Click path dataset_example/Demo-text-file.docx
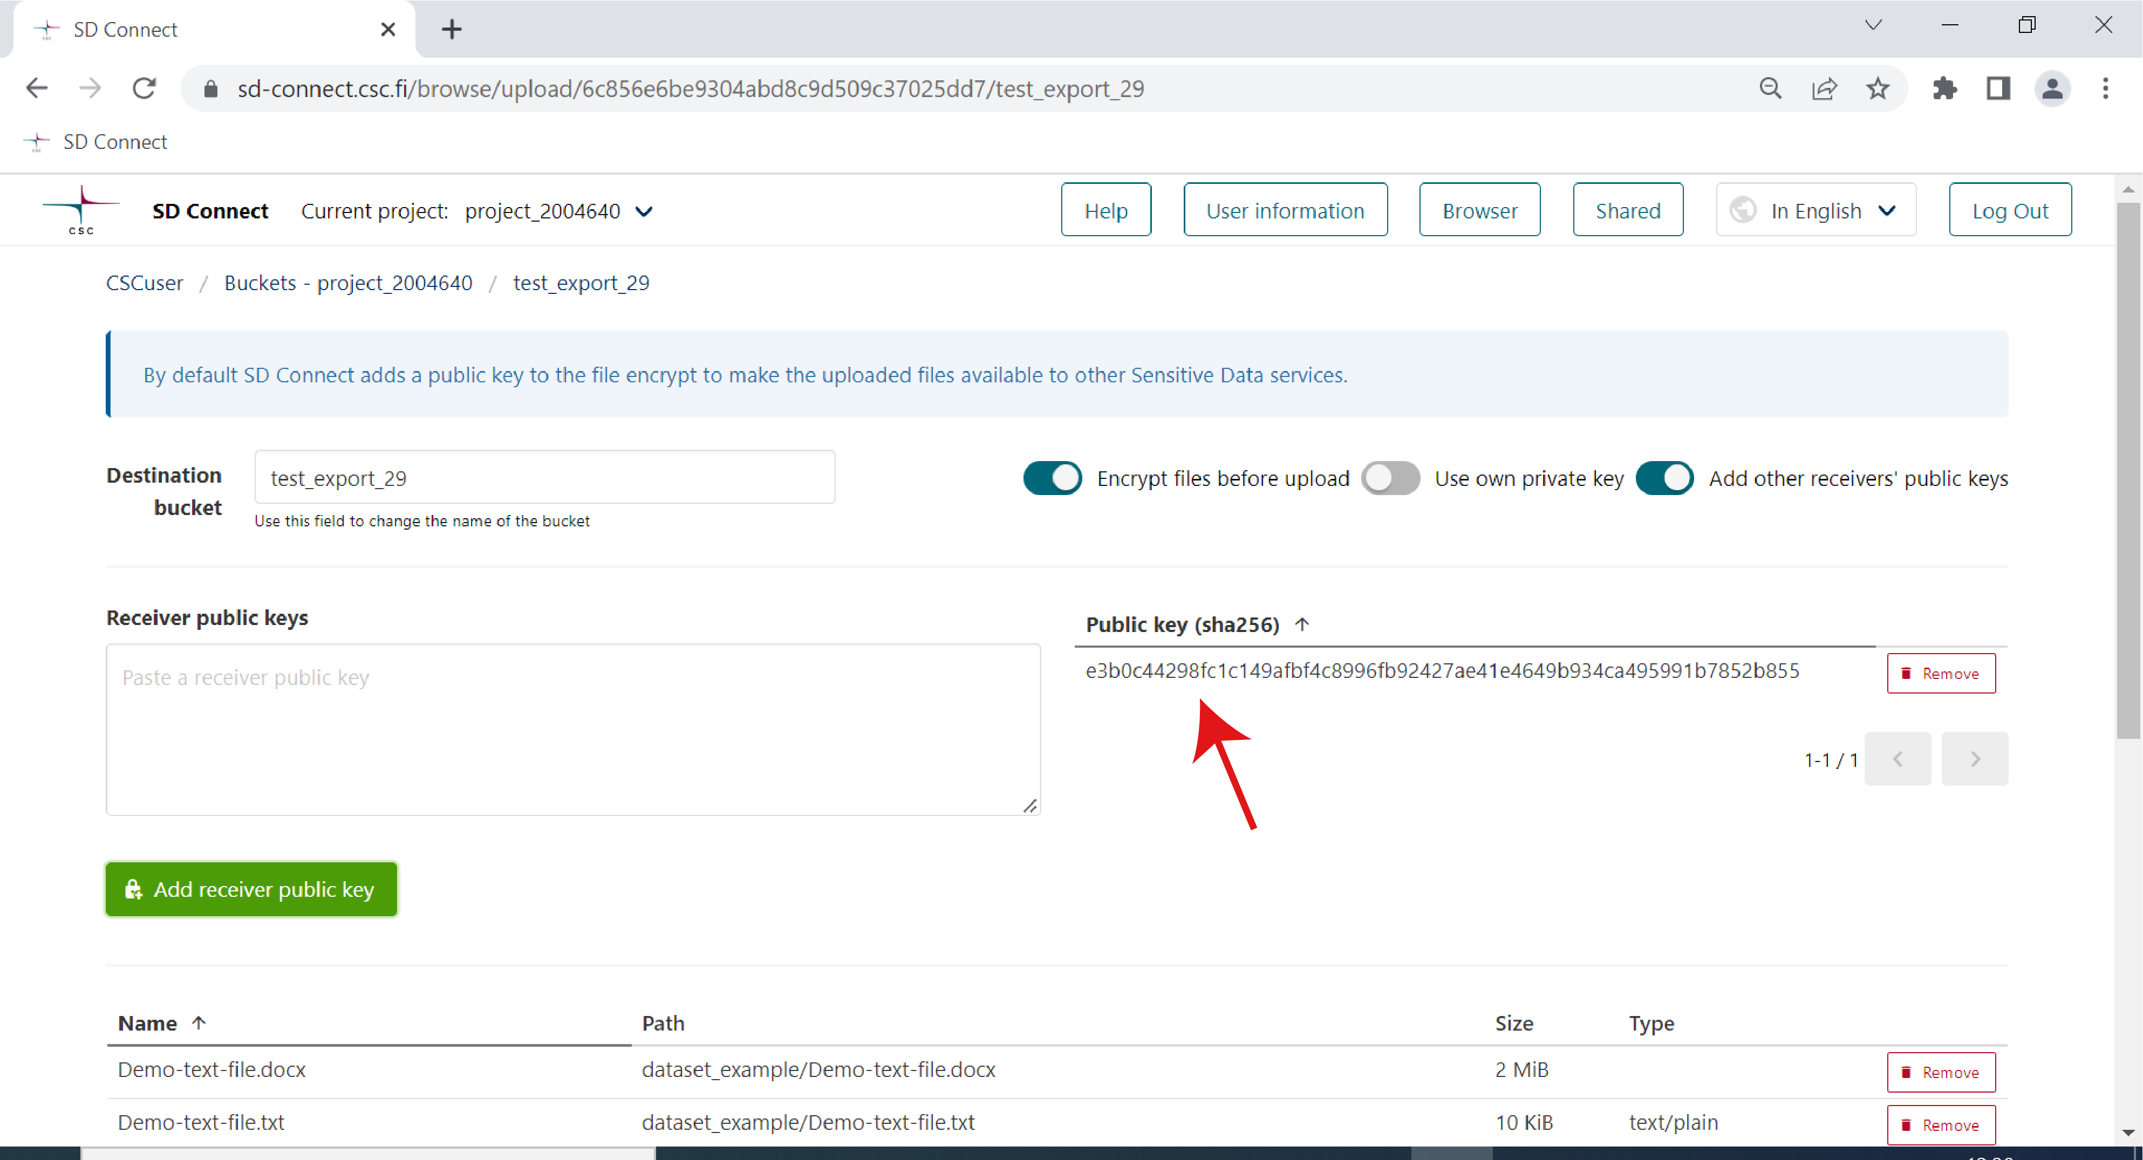 (x=818, y=1069)
